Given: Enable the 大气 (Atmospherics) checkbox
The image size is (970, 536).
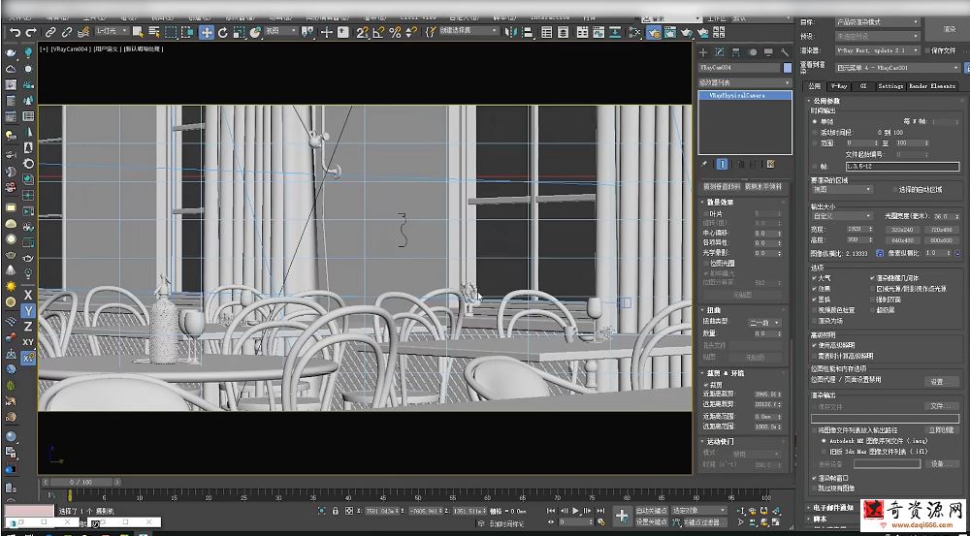Looking at the screenshot, I should click(814, 278).
